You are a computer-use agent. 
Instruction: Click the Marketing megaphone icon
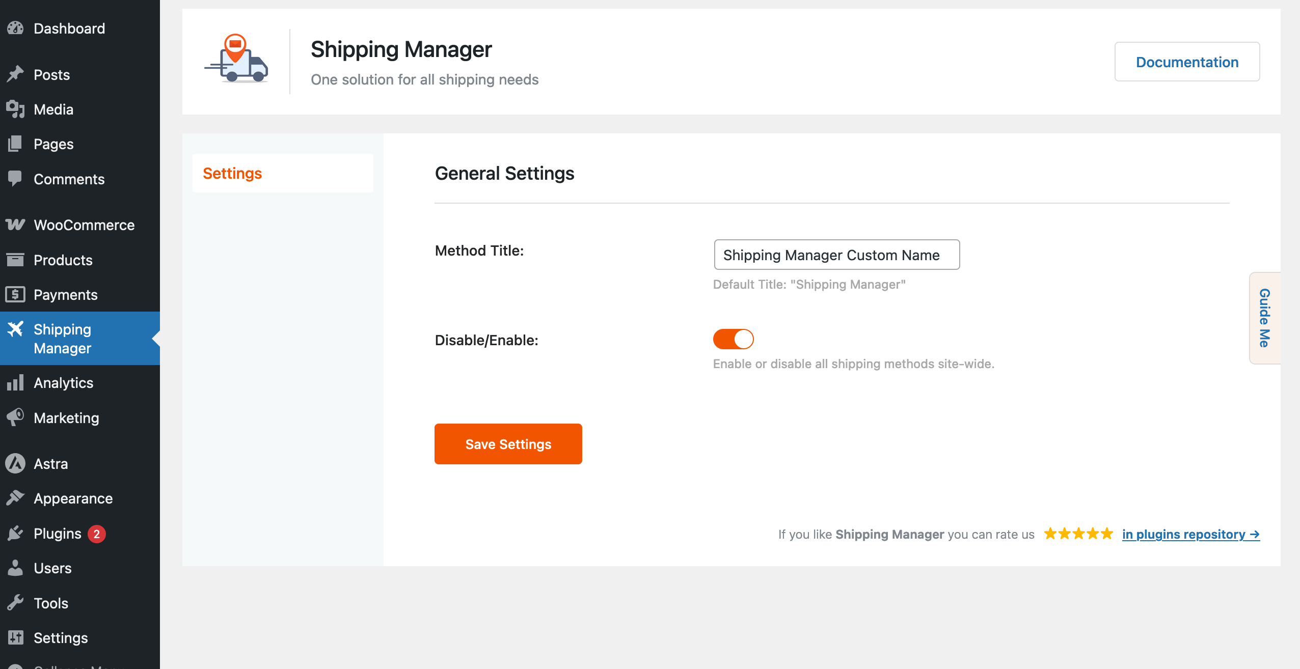tap(15, 417)
